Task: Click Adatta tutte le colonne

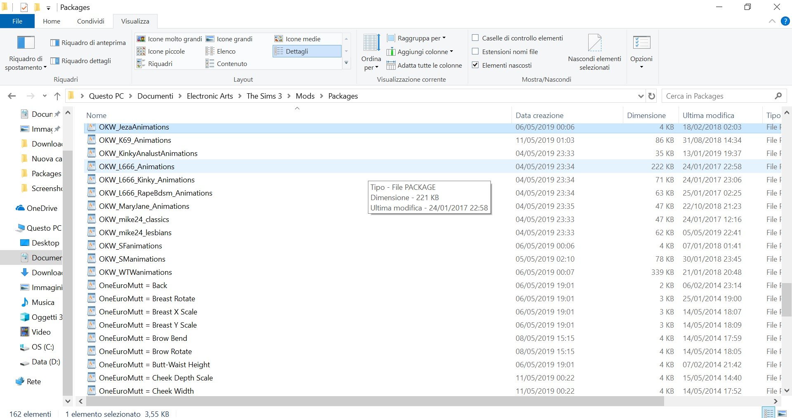Action: pyautogui.click(x=424, y=65)
